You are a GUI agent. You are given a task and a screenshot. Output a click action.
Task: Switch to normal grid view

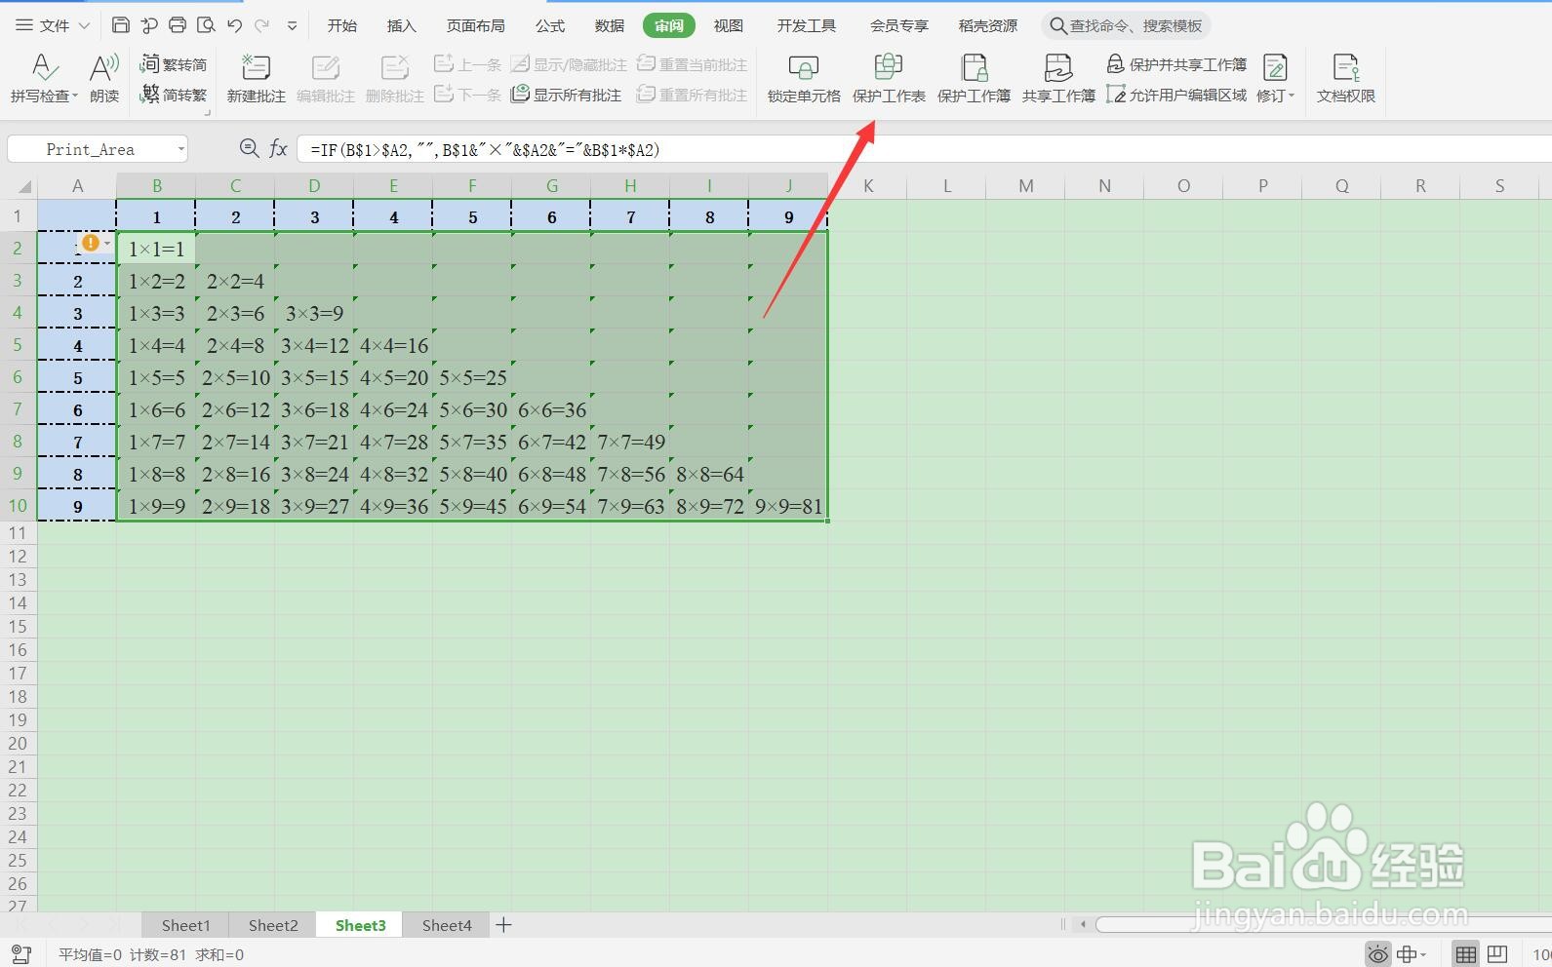pyautogui.click(x=1465, y=954)
